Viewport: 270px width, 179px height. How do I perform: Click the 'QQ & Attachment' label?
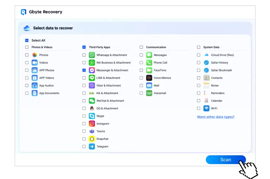click(107, 108)
